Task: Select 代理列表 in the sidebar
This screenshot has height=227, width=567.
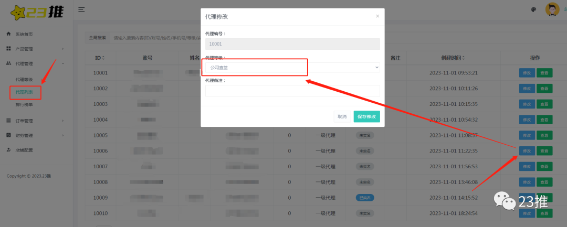Action: 24,92
